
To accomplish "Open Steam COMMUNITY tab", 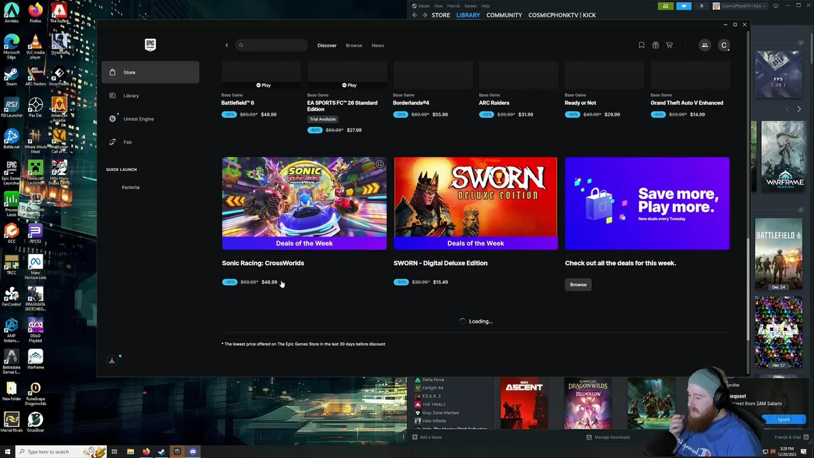I will [504, 15].
